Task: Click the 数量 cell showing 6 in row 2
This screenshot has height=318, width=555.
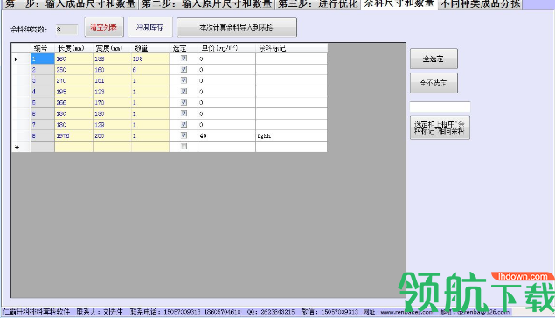Action: point(150,70)
